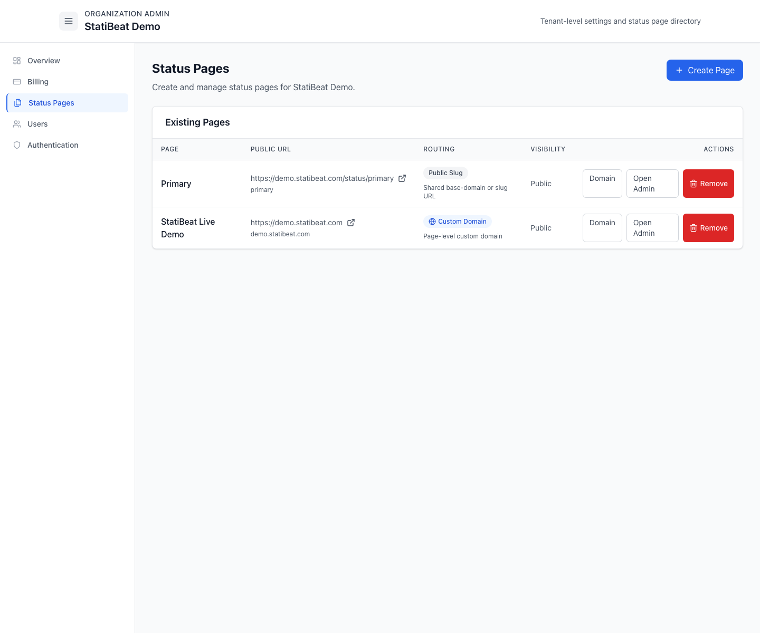Click the trash icon on Primary's Remove button
The image size is (760, 633).
click(x=693, y=184)
